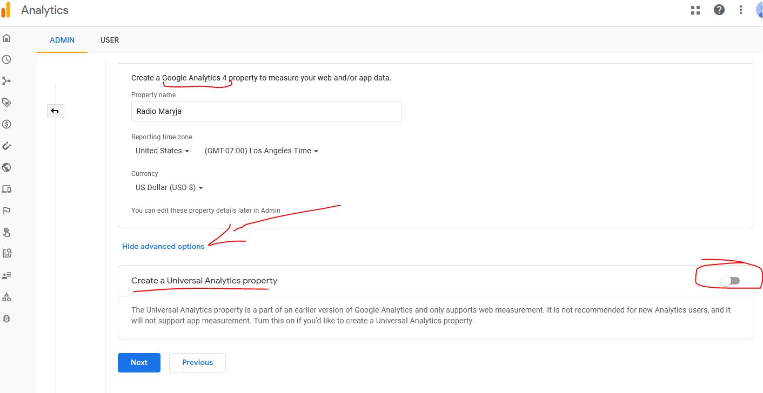The image size is (763, 393).
Task: Click the Universal Analytics description paragraph
Action: (x=431, y=315)
